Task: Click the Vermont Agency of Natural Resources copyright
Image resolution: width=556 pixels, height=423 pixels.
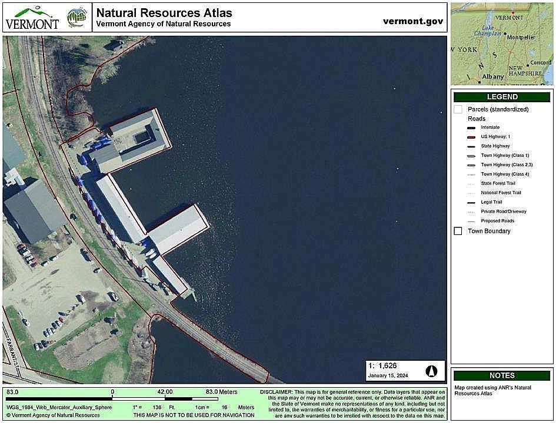Action: 53,415
